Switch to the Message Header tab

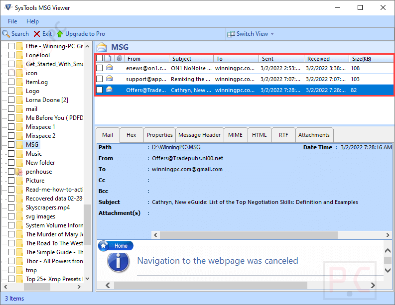[200, 135]
